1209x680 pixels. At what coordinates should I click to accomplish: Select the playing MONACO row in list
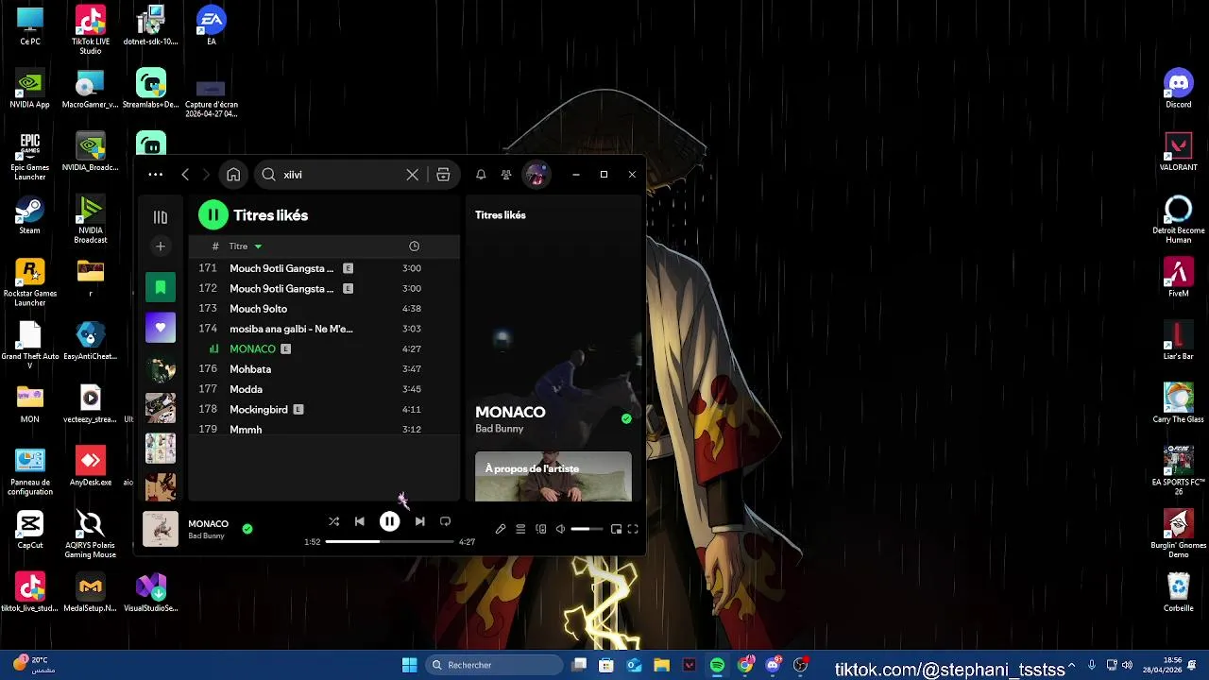coord(324,348)
